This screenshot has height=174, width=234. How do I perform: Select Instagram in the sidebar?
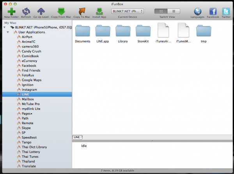pos(37,90)
